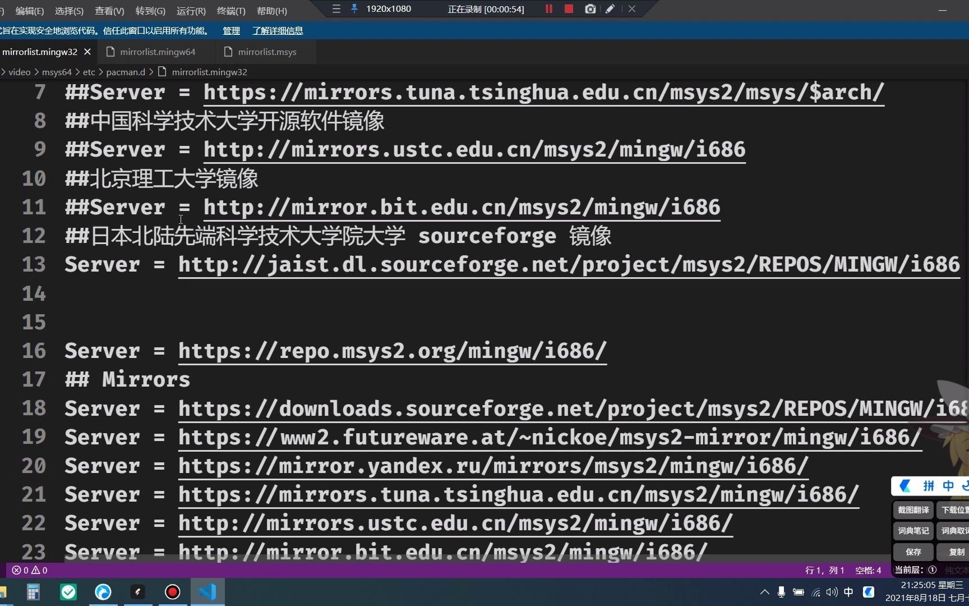Open the 编辑(E) menu

pyautogui.click(x=30, y=11)
